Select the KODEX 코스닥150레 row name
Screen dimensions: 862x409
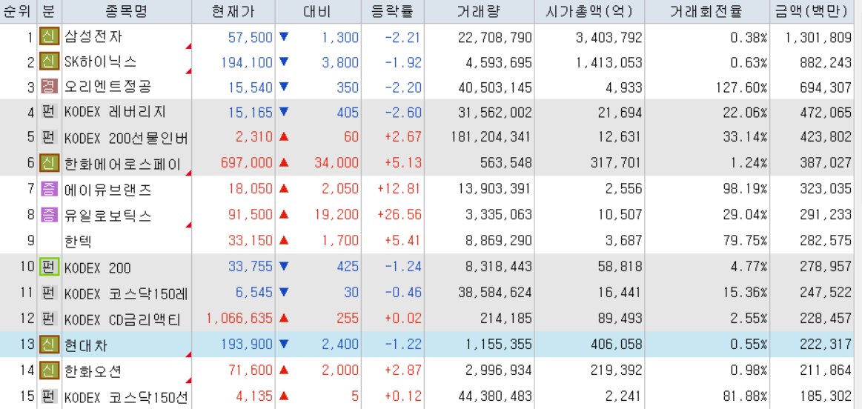[x=127, y=293]
